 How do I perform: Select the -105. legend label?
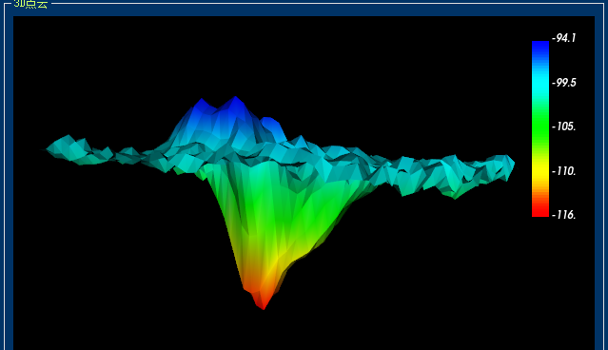coord(564,126)
